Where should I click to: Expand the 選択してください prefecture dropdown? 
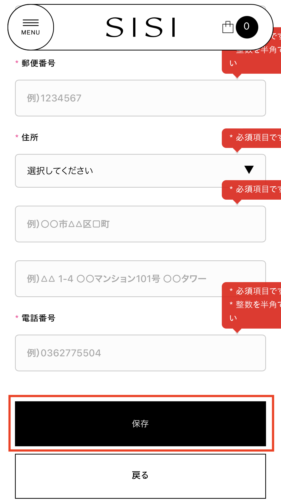click(x=140, y=171)
